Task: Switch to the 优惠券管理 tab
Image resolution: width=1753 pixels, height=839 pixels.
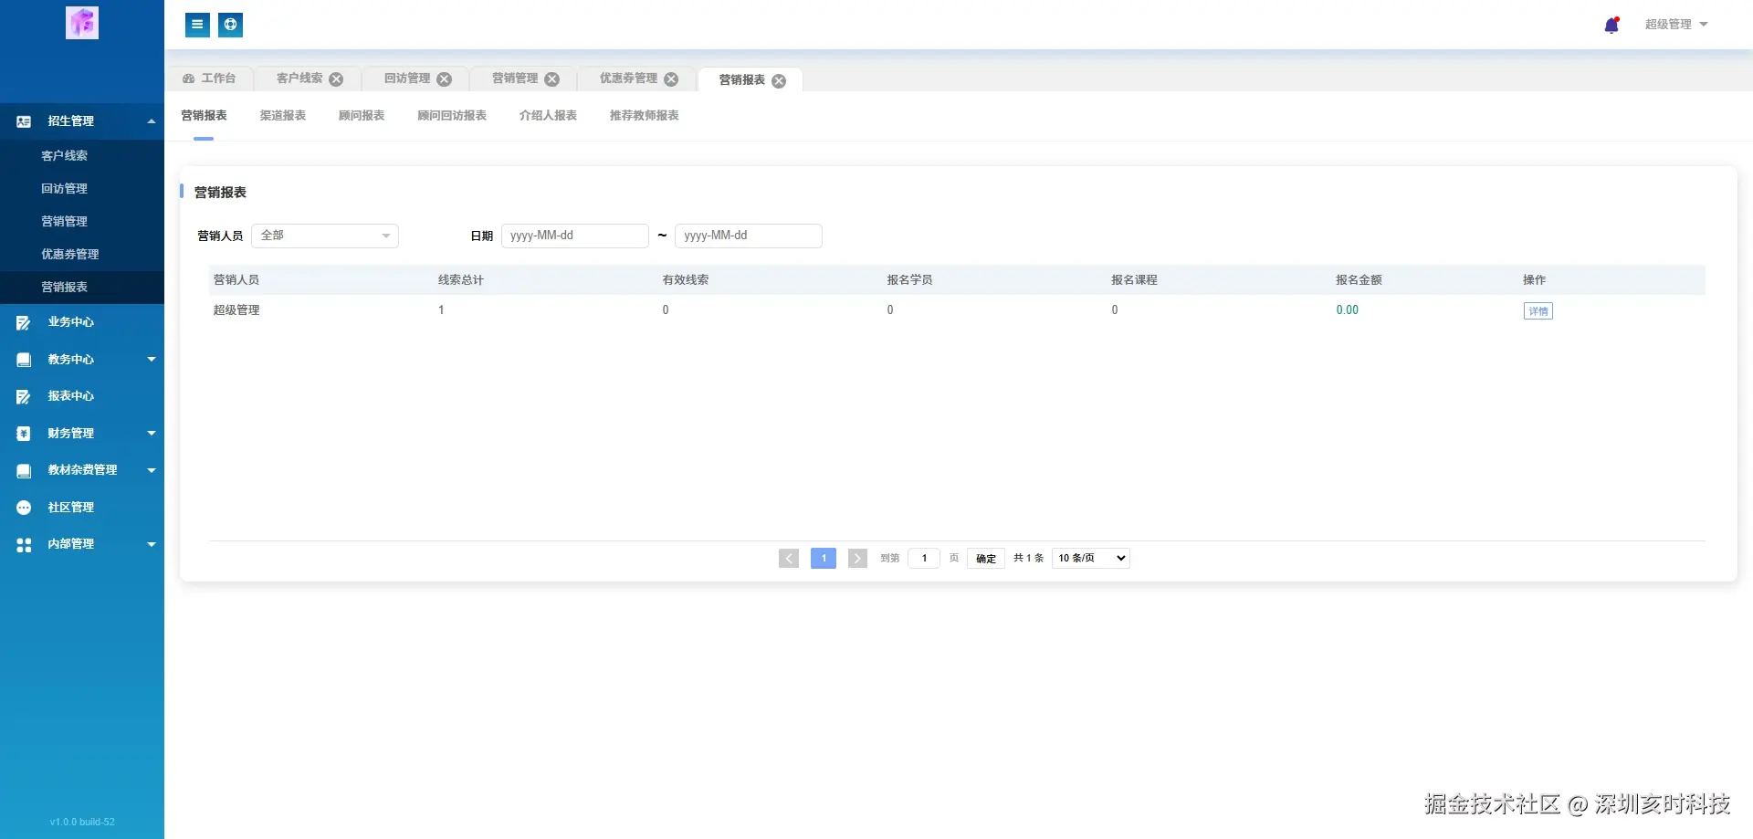Action: point(628,79)
